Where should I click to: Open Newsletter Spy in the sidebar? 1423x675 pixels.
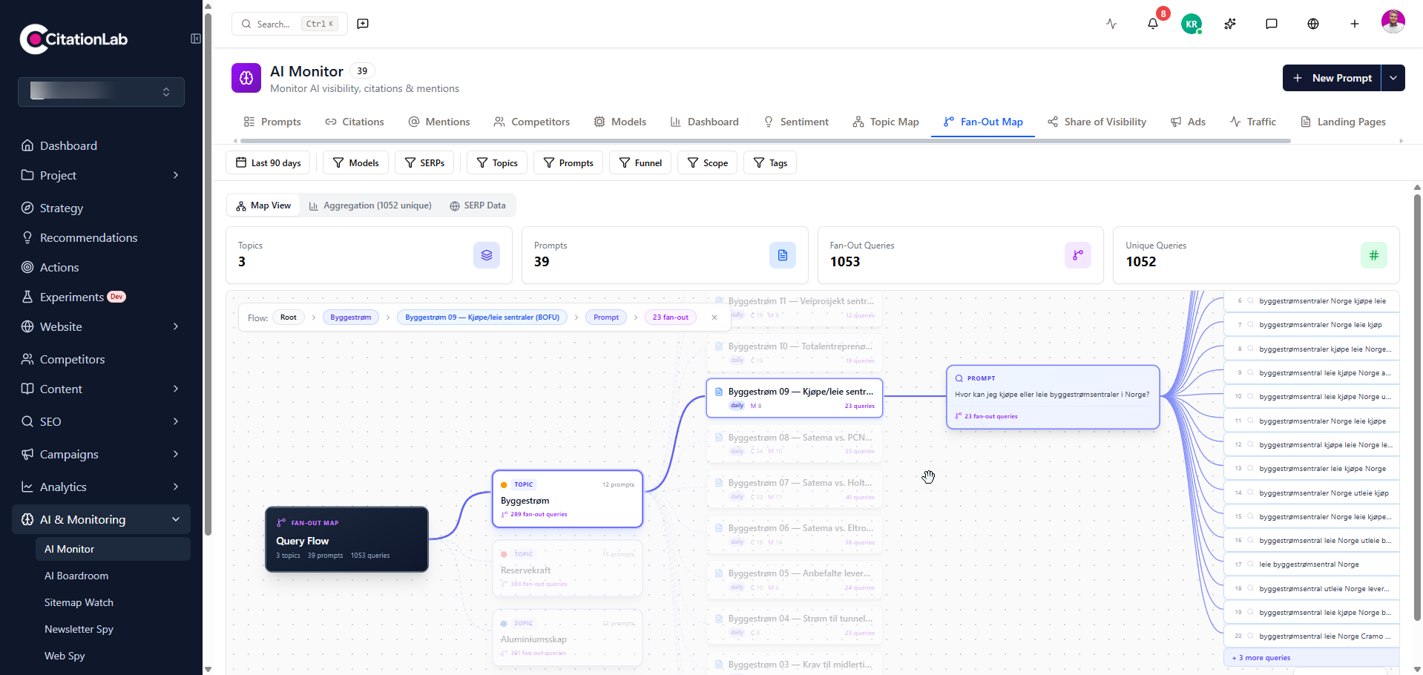[x=113, y=629]
